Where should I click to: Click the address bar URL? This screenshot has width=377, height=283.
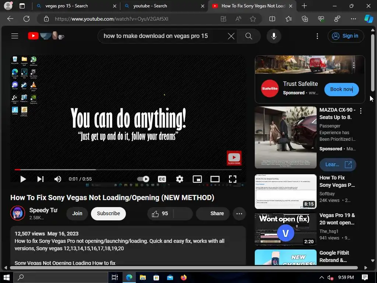pos(112,19)
